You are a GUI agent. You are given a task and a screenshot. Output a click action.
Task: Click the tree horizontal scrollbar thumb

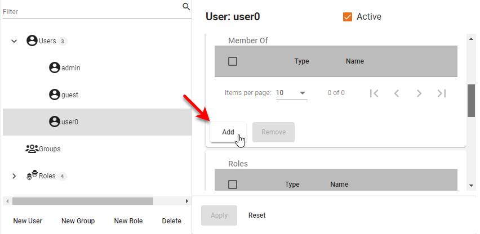[x=83, y=201]
